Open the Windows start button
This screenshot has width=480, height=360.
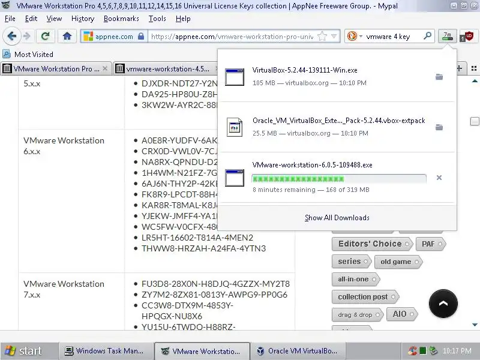tap(28, 351)
